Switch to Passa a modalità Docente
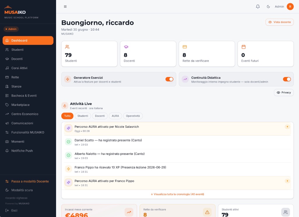The image size is (299, 217). point(28,181)
